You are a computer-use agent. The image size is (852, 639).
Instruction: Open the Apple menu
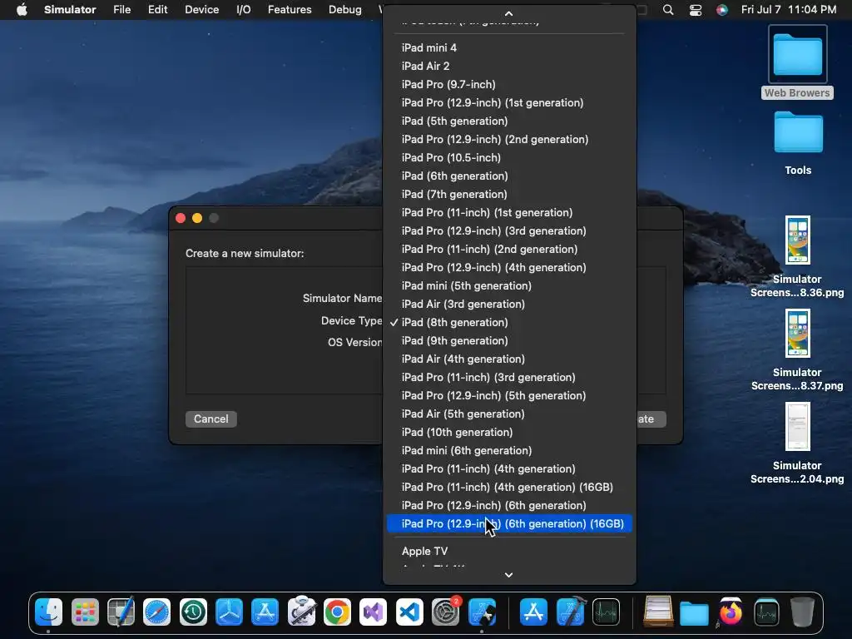point(22,9)
